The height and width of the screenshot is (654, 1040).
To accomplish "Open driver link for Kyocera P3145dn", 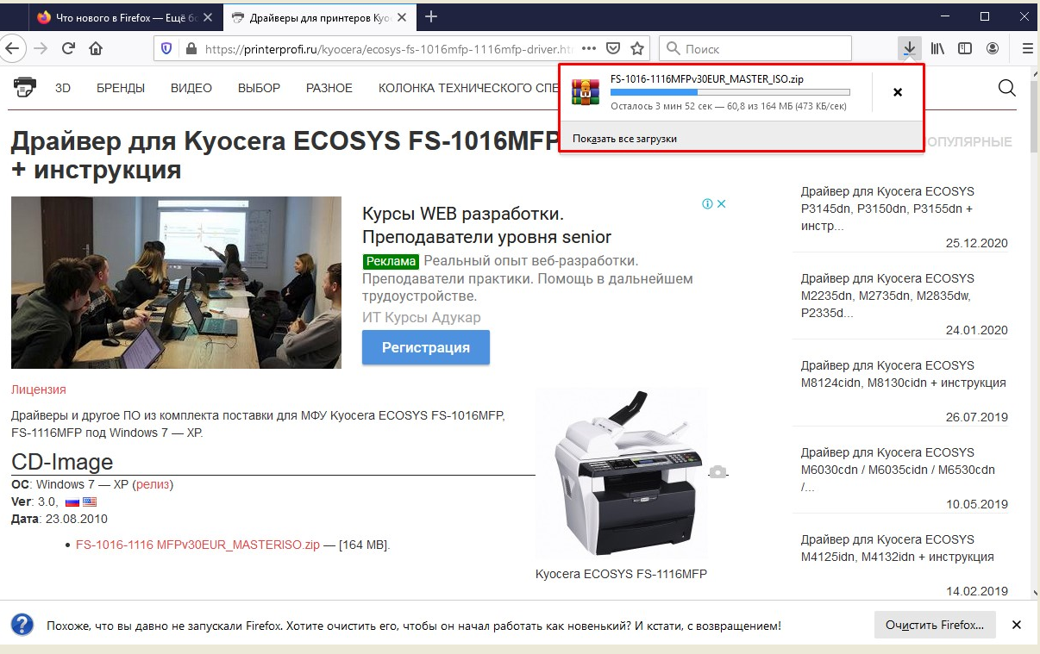I will (887, 209).
